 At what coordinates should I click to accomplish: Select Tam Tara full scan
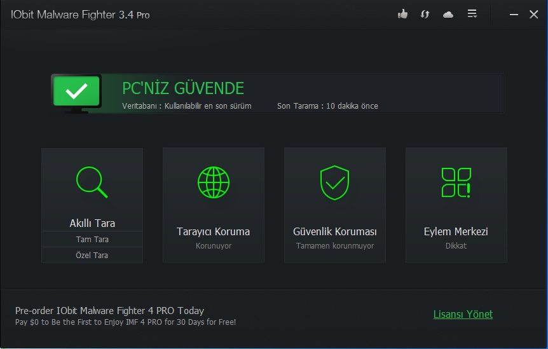(92, 239)
